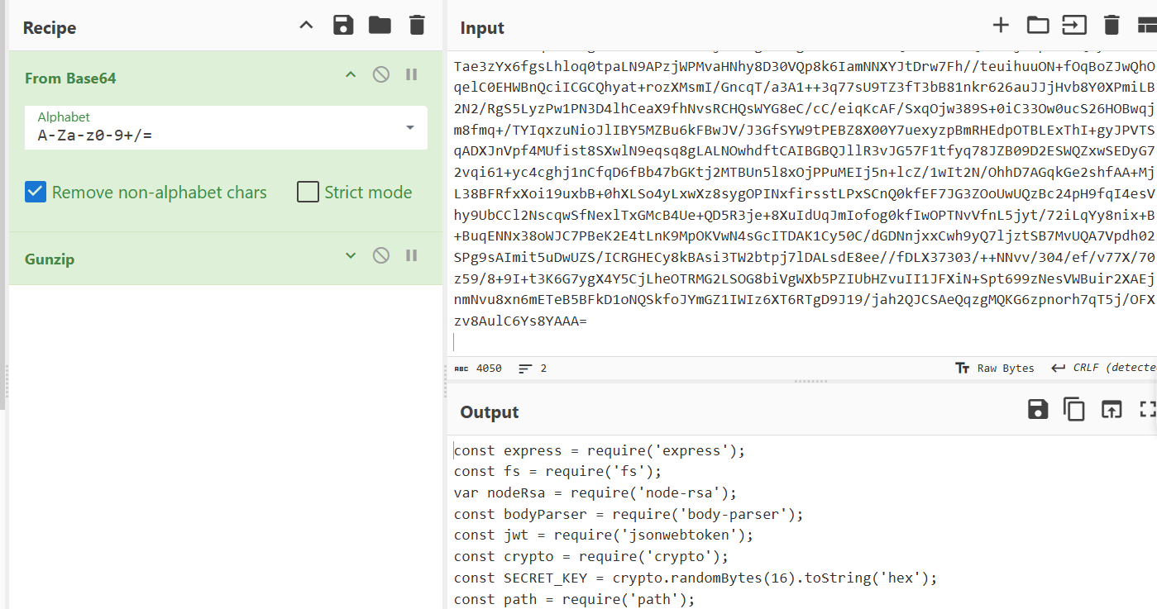Click the body-parser line in Output
1157x609 pixels.
(x=629, y=514)
